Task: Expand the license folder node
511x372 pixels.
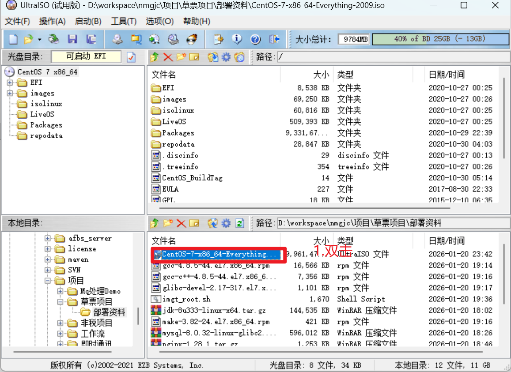Action: pyautogui.click(x=48, y=249)
